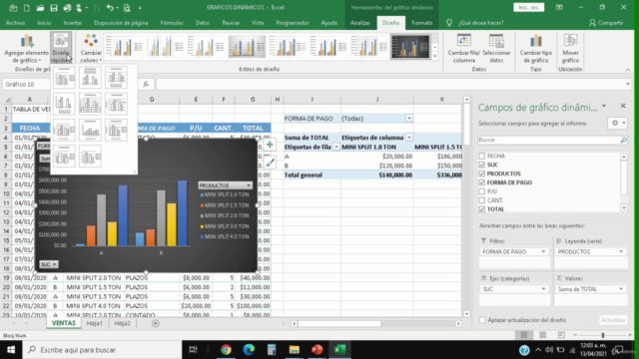Uncheck the FORMA DE PAGO field checkbox
This screenshot has height=359, width=639.
(481, 182)
